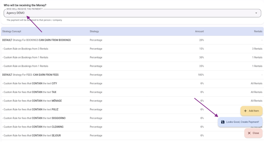Select Custom Rule on Bookings from 3 Rentals
The image size is (266, 143).
[x=132, y=49]
